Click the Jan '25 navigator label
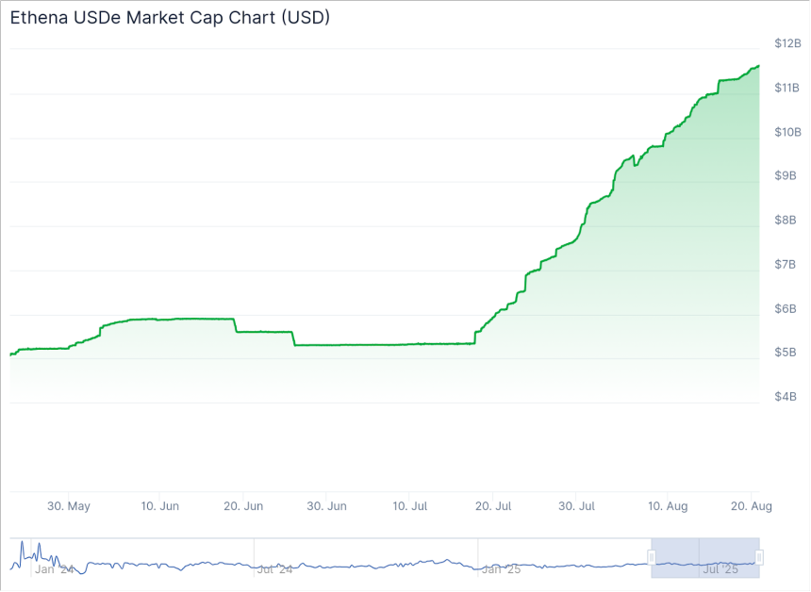811x592 pixels. (501, 569)
